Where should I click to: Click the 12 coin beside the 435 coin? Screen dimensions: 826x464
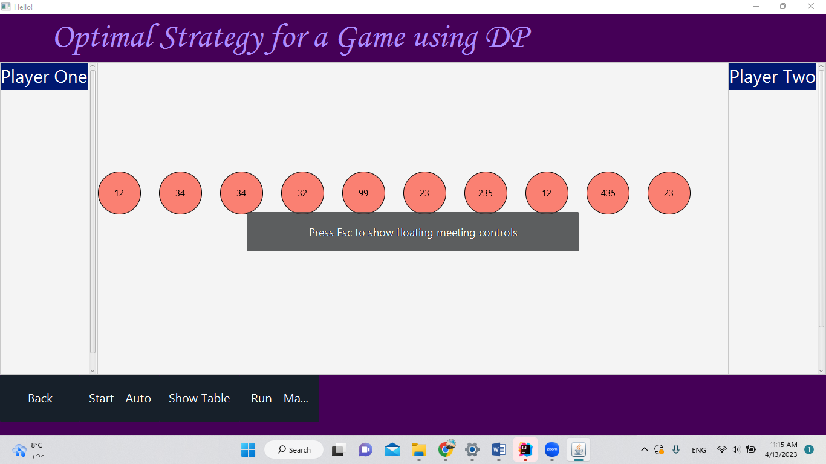pos(547,193)
